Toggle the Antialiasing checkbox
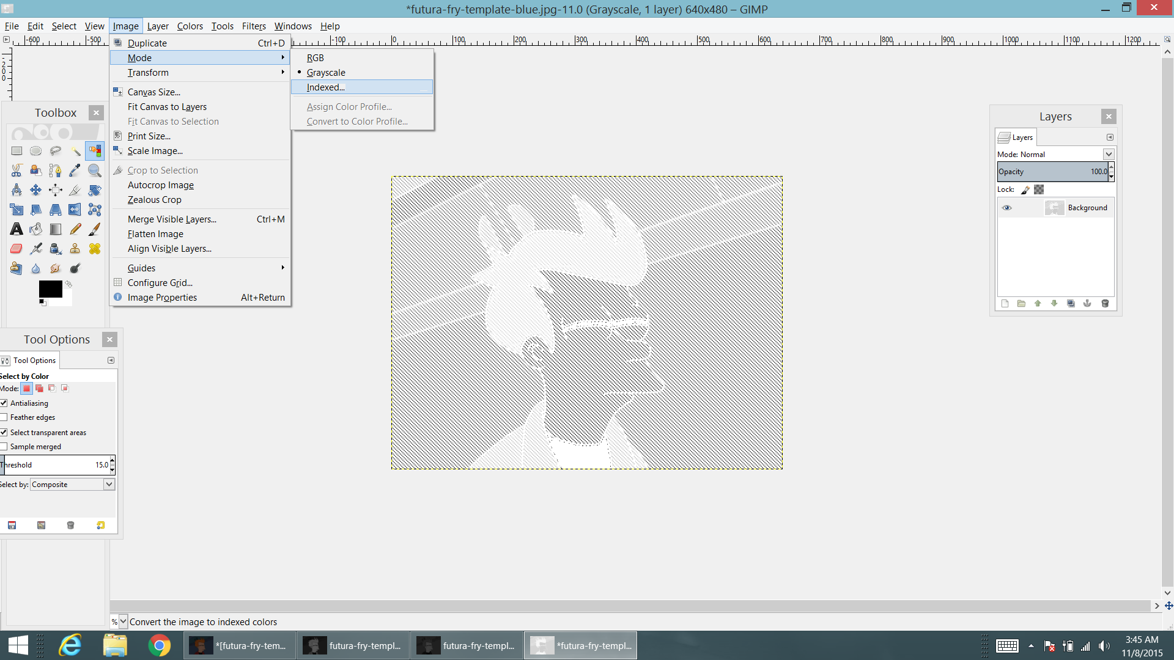1174x660 pixels. click(x=4, y=403)
